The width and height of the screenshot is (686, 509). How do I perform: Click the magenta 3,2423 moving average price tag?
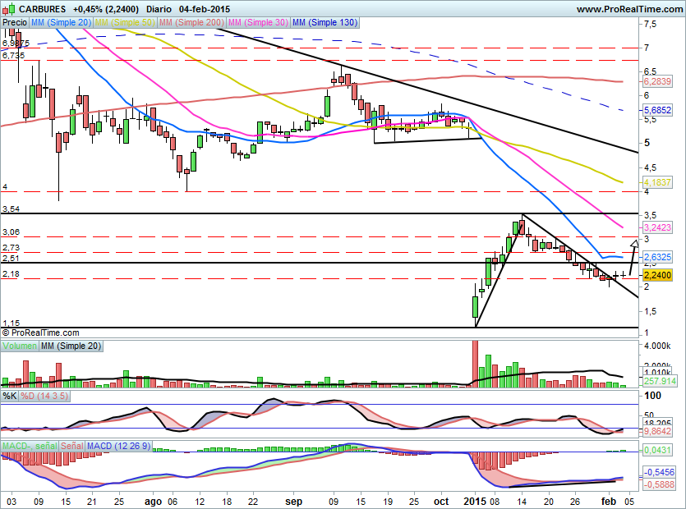[x=657, y=227]
